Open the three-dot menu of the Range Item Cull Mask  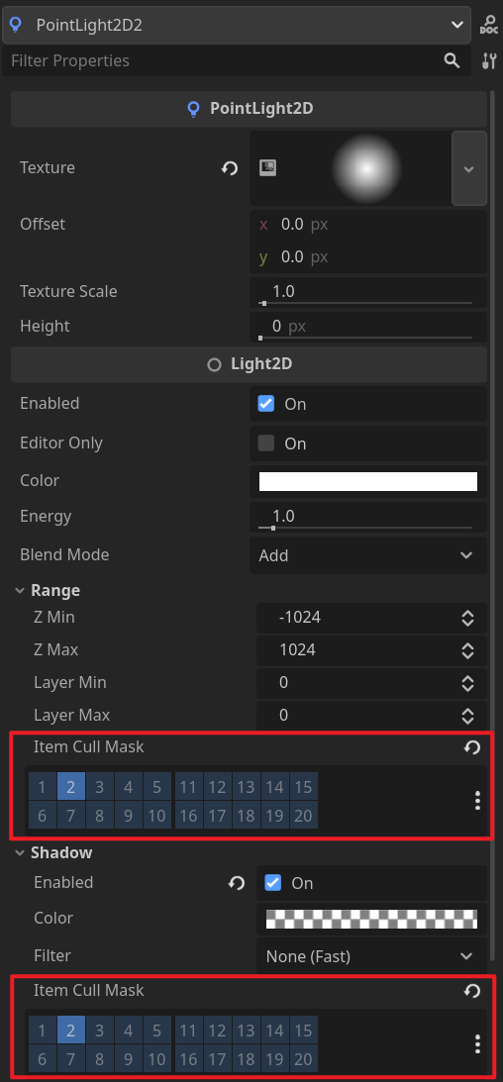click(477, 801)
